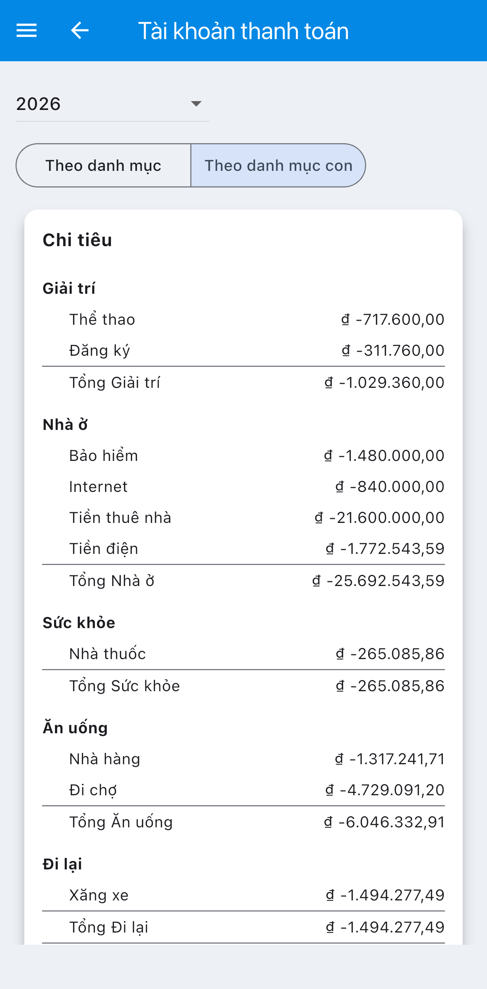The width and height of the screenshot is (487, 989).
Task: Select the Bảo hiểm expense row
Action: [x=243, y=456]
